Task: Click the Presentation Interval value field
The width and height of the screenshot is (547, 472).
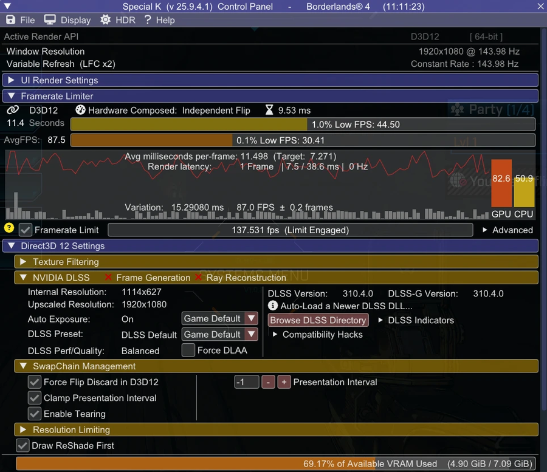Action: (x=247, y=382)
